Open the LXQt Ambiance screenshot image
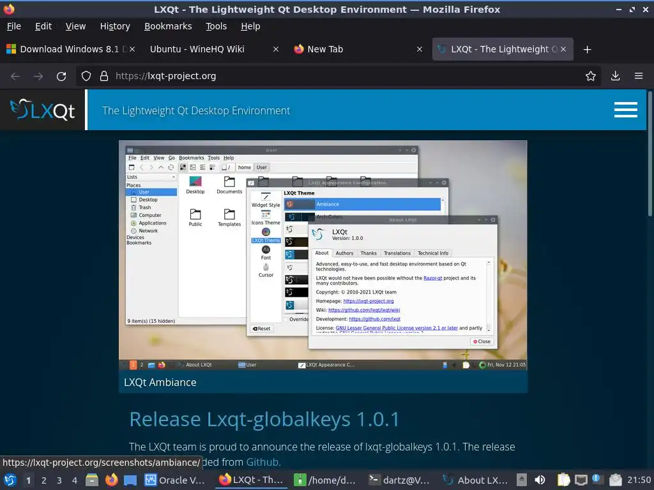Viewport: 654px width, 490px height. [323, 255]
